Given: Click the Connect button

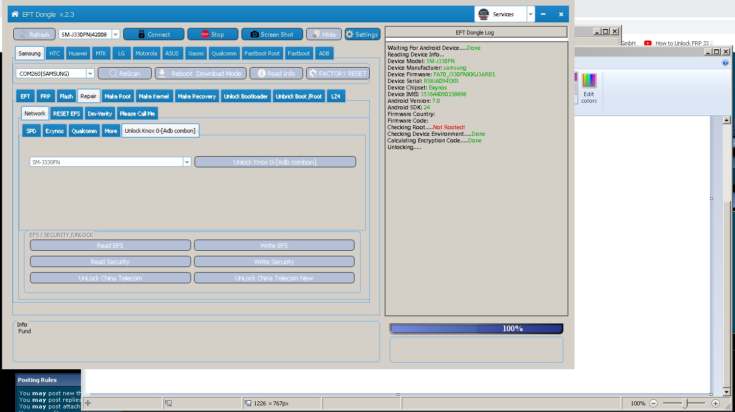Looking at the screenshot, I should [154, 34].
